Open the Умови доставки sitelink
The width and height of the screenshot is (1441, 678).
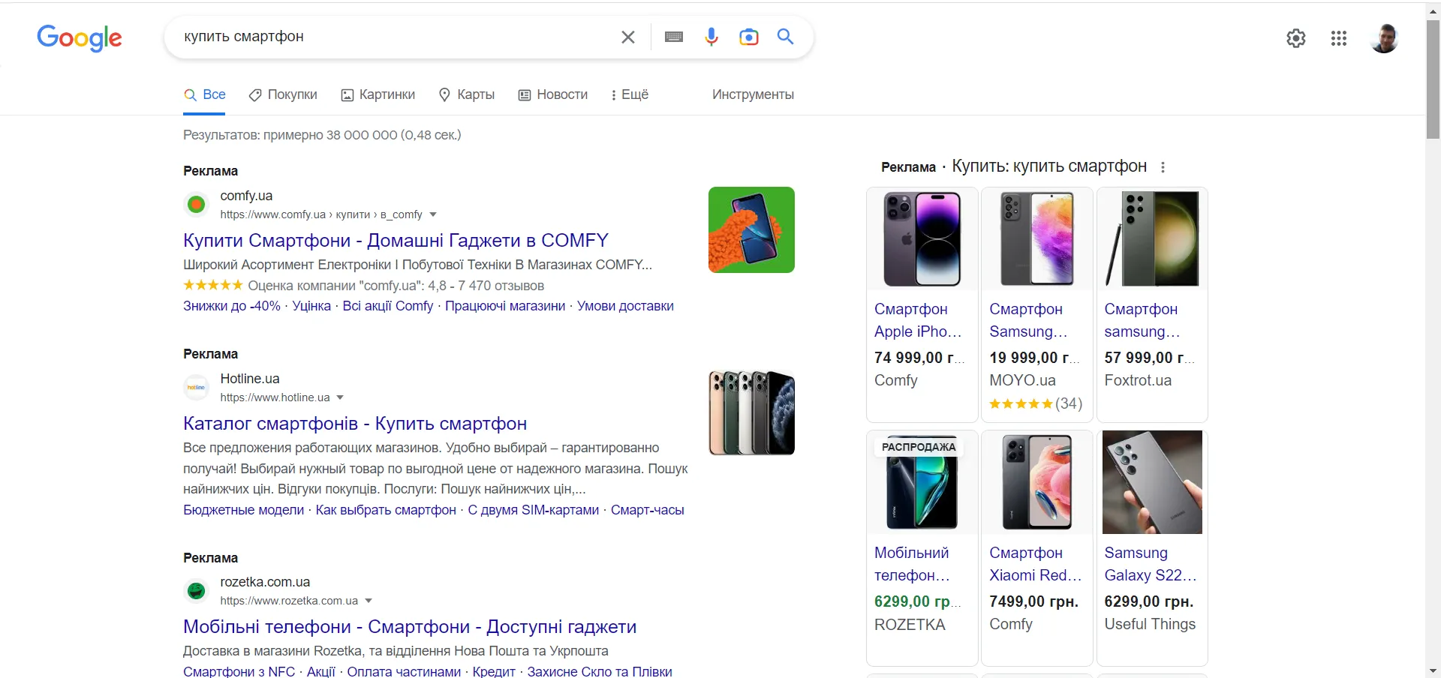(625, 306)
